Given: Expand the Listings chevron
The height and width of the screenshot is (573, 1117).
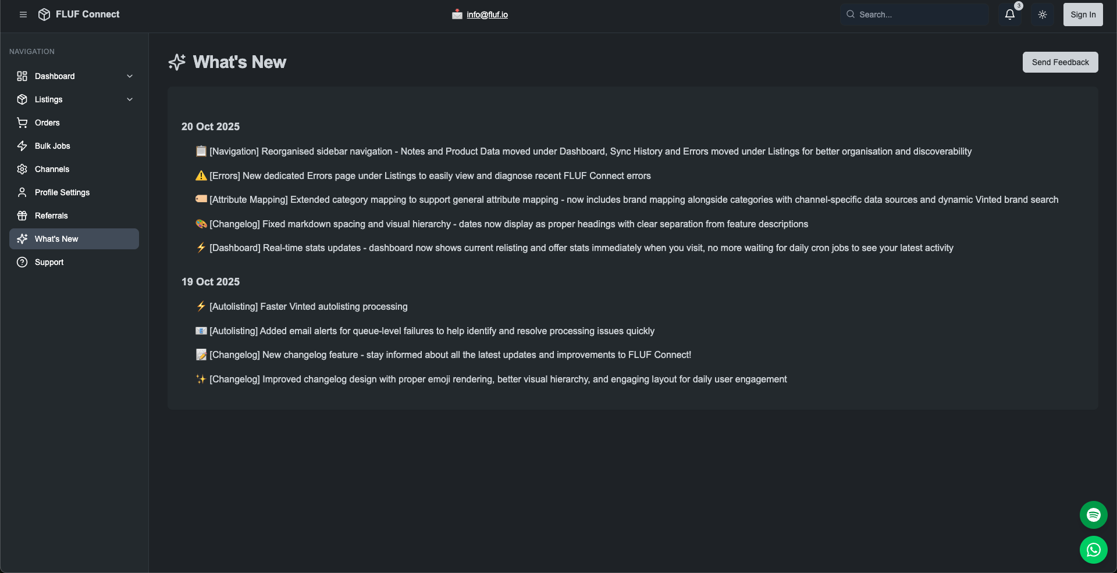Looking at the screenshot, I should click(130, 99).
